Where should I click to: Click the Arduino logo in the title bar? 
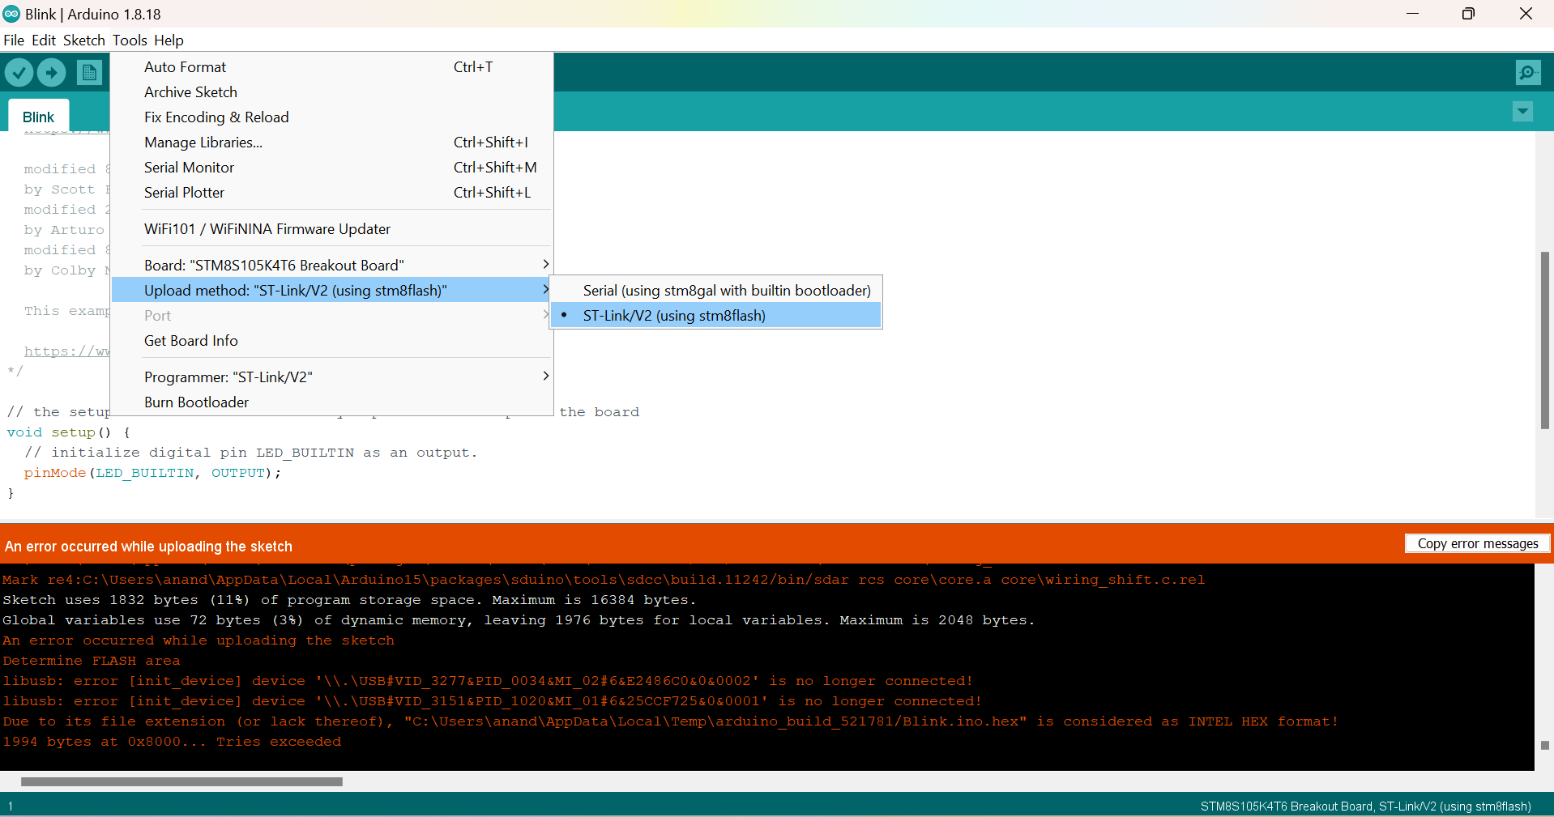11,14
